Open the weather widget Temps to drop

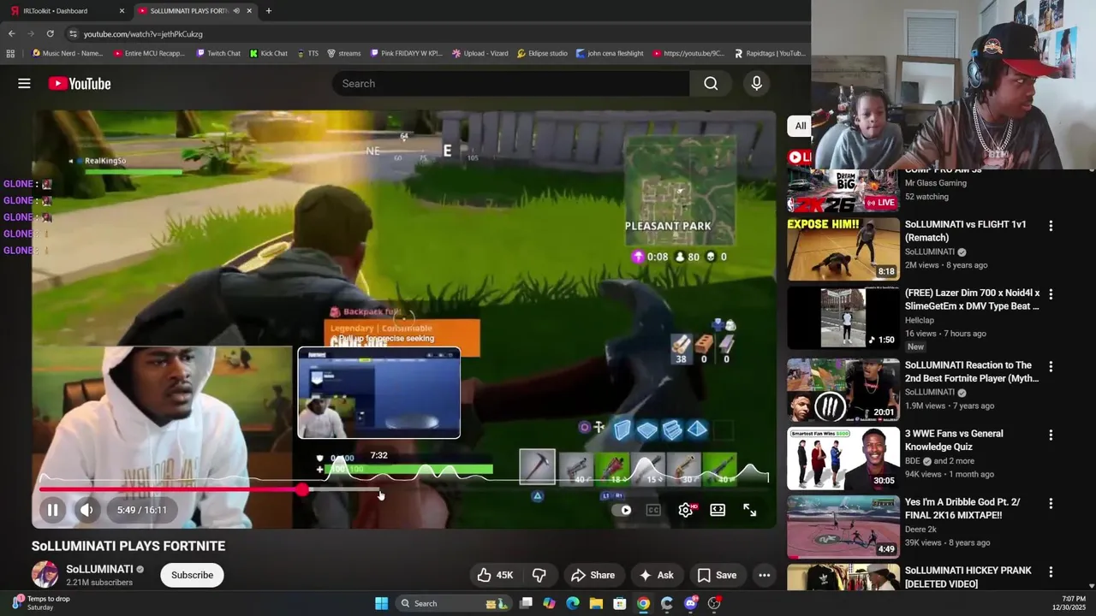[41, 603]
